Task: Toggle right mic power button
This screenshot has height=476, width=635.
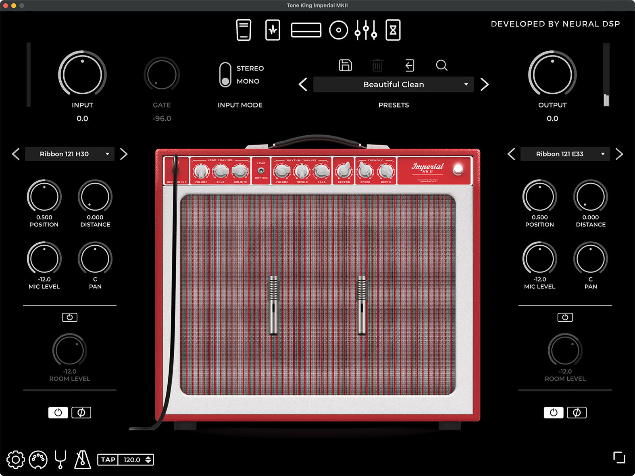Action: tap(554, 412)
